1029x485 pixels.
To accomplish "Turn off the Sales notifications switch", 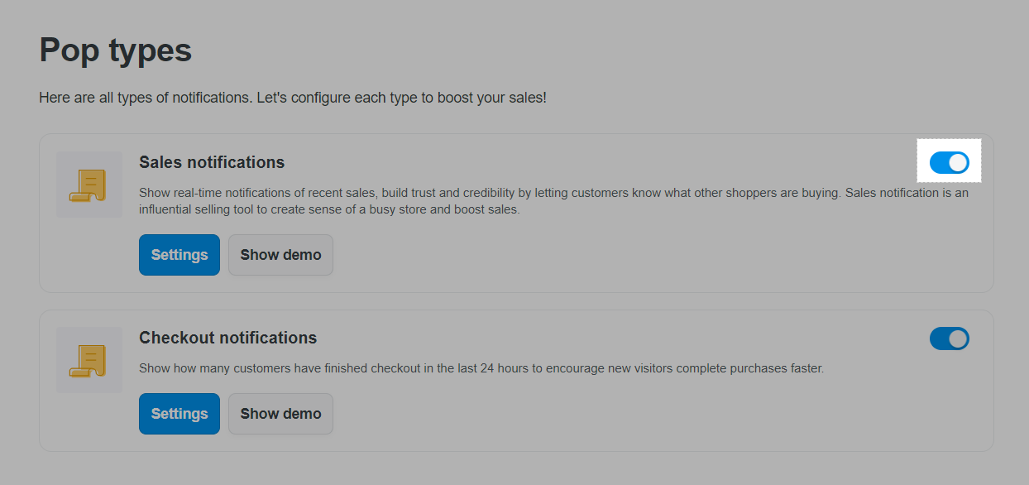I will [x=950, y=163].
